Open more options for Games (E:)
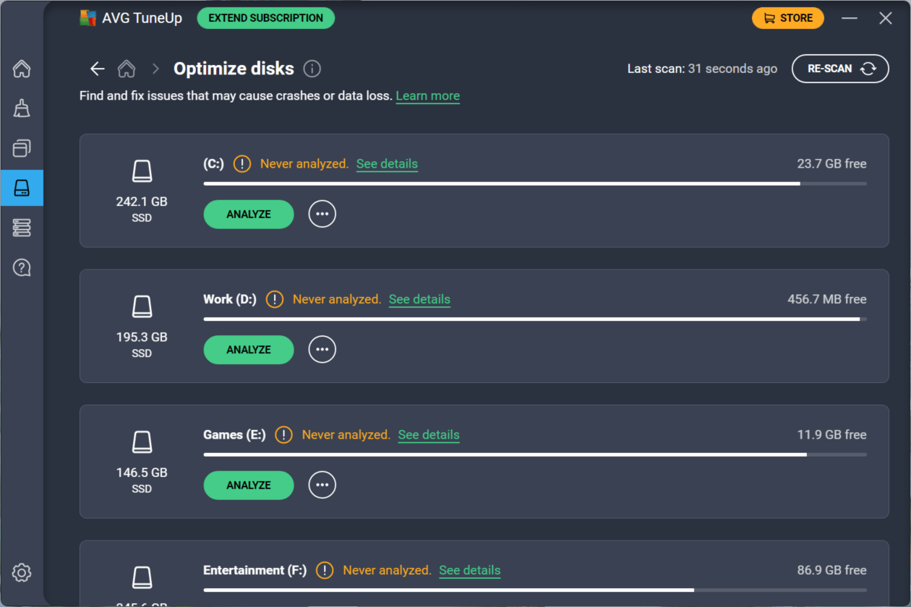The width and height of the screenshot is (911, 607). tap(322, 485)
